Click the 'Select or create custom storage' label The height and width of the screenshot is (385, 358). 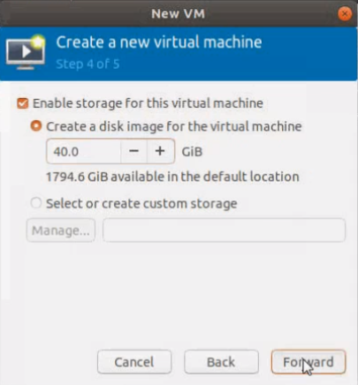pyautogui.click(x=141, y=204)
